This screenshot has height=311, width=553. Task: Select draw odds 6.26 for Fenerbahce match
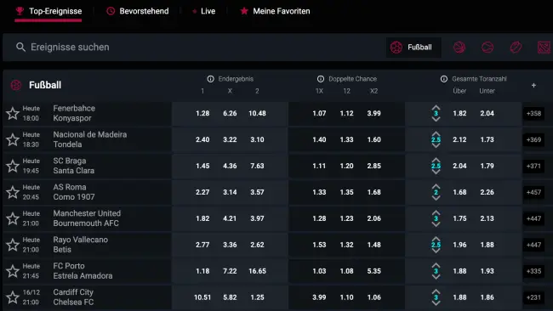coord(230,113)
